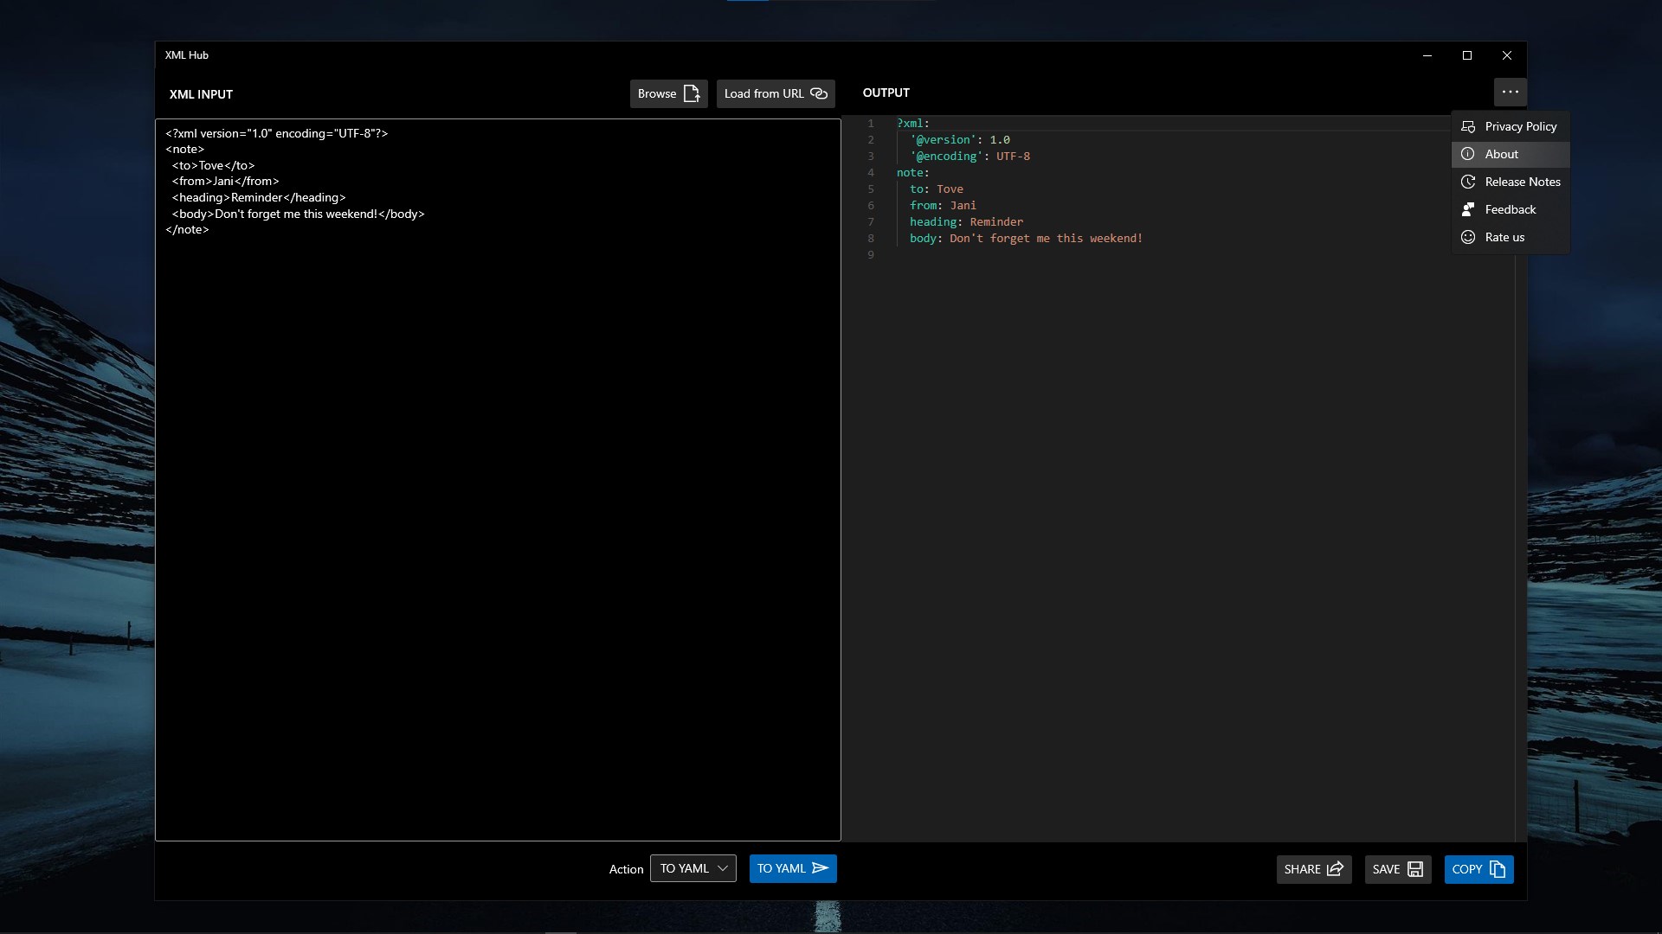The height and width of the screenshot is (934, 1662).
Task: Open Release Notes menu entry
Action: coord(1511,182)
